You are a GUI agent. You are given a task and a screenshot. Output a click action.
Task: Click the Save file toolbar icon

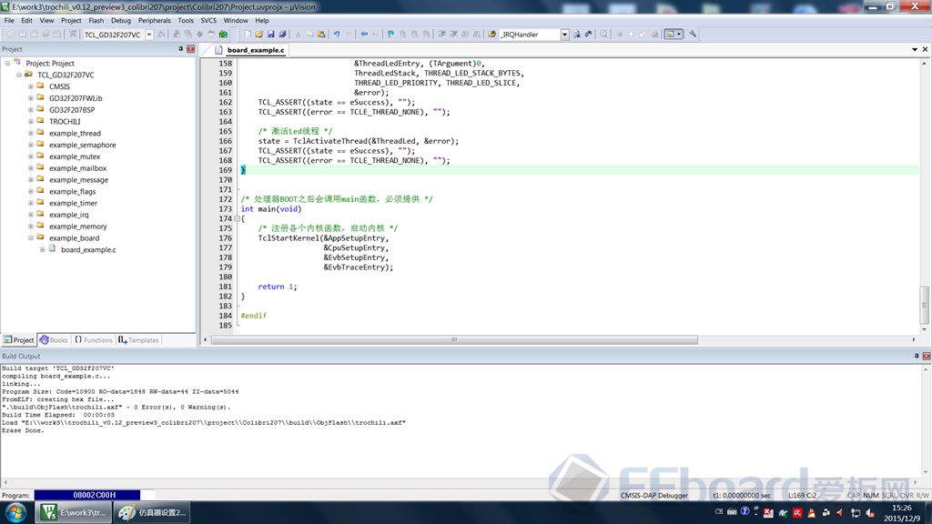click(271, 35)
